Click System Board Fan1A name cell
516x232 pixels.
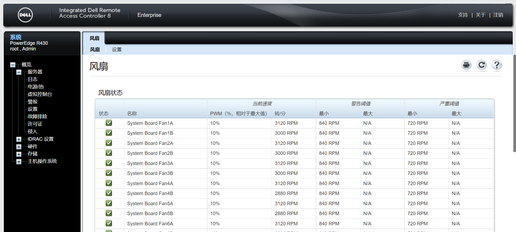pyautogui.click(x=150, y=123)
